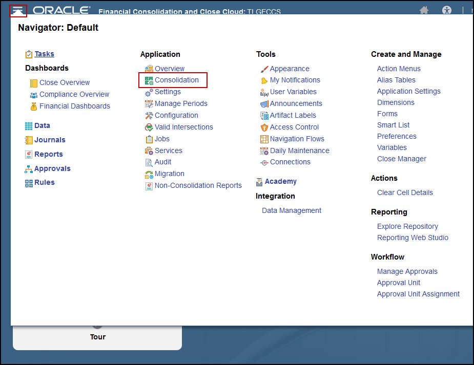Open Manage Approvals under Workflow

coord(407,271)
